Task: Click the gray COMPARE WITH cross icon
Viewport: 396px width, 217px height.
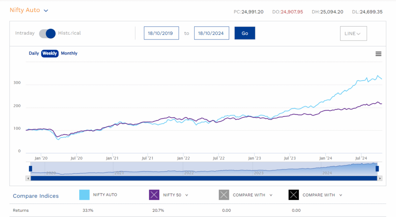Action: coord(224,195)
